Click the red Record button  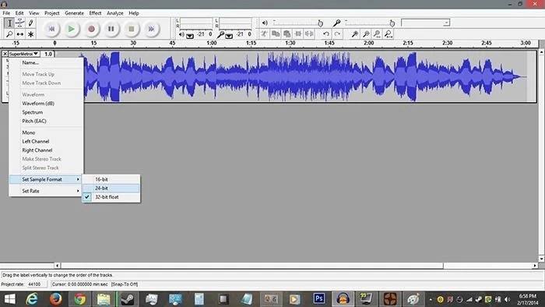click(91, 29)
